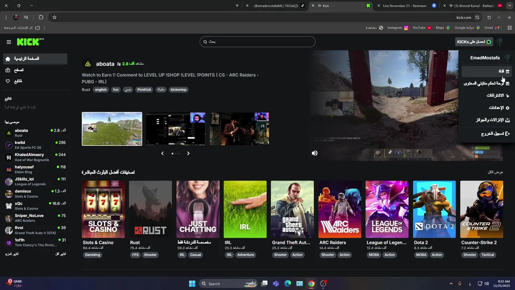Collapse with Show less in sidebar
The image size is (515, 290).
coord(60,254)
